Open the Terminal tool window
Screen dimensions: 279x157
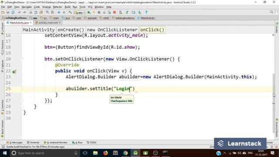[x=33, y=143]
